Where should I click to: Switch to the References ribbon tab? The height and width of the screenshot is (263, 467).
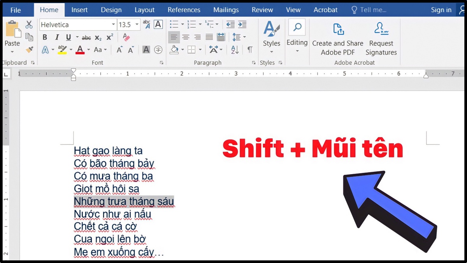point(184,10)
